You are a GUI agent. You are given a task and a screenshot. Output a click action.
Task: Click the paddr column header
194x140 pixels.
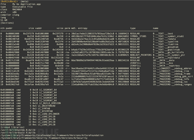click(9, 28)
